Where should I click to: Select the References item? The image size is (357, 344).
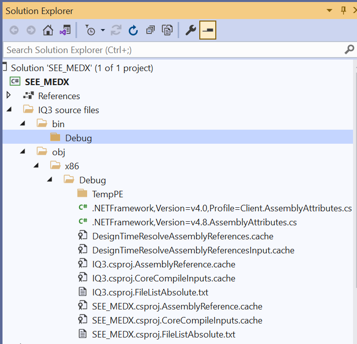(x=59, y=96)
